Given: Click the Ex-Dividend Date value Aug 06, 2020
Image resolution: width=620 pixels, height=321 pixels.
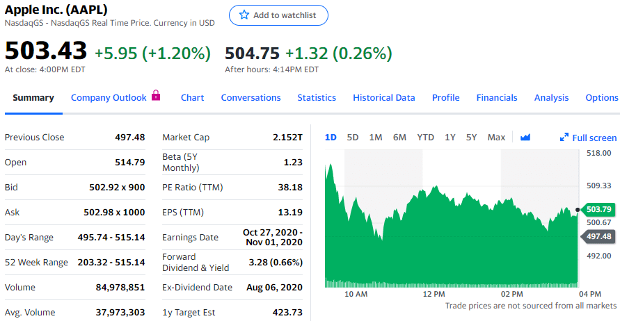Looking at the screenshot, I should coord(274,288).
